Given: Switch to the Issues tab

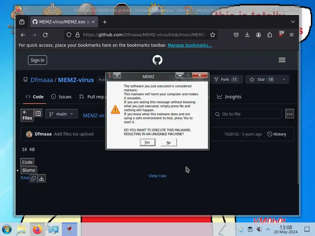Looking at the screenshot, I should (x=61, y=97).
